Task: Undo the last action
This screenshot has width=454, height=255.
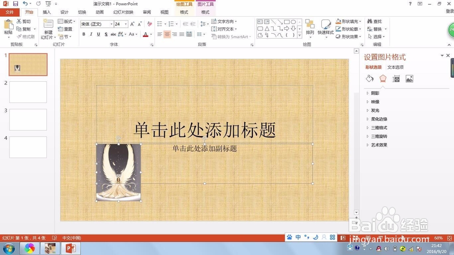Action: click(25, 4)
